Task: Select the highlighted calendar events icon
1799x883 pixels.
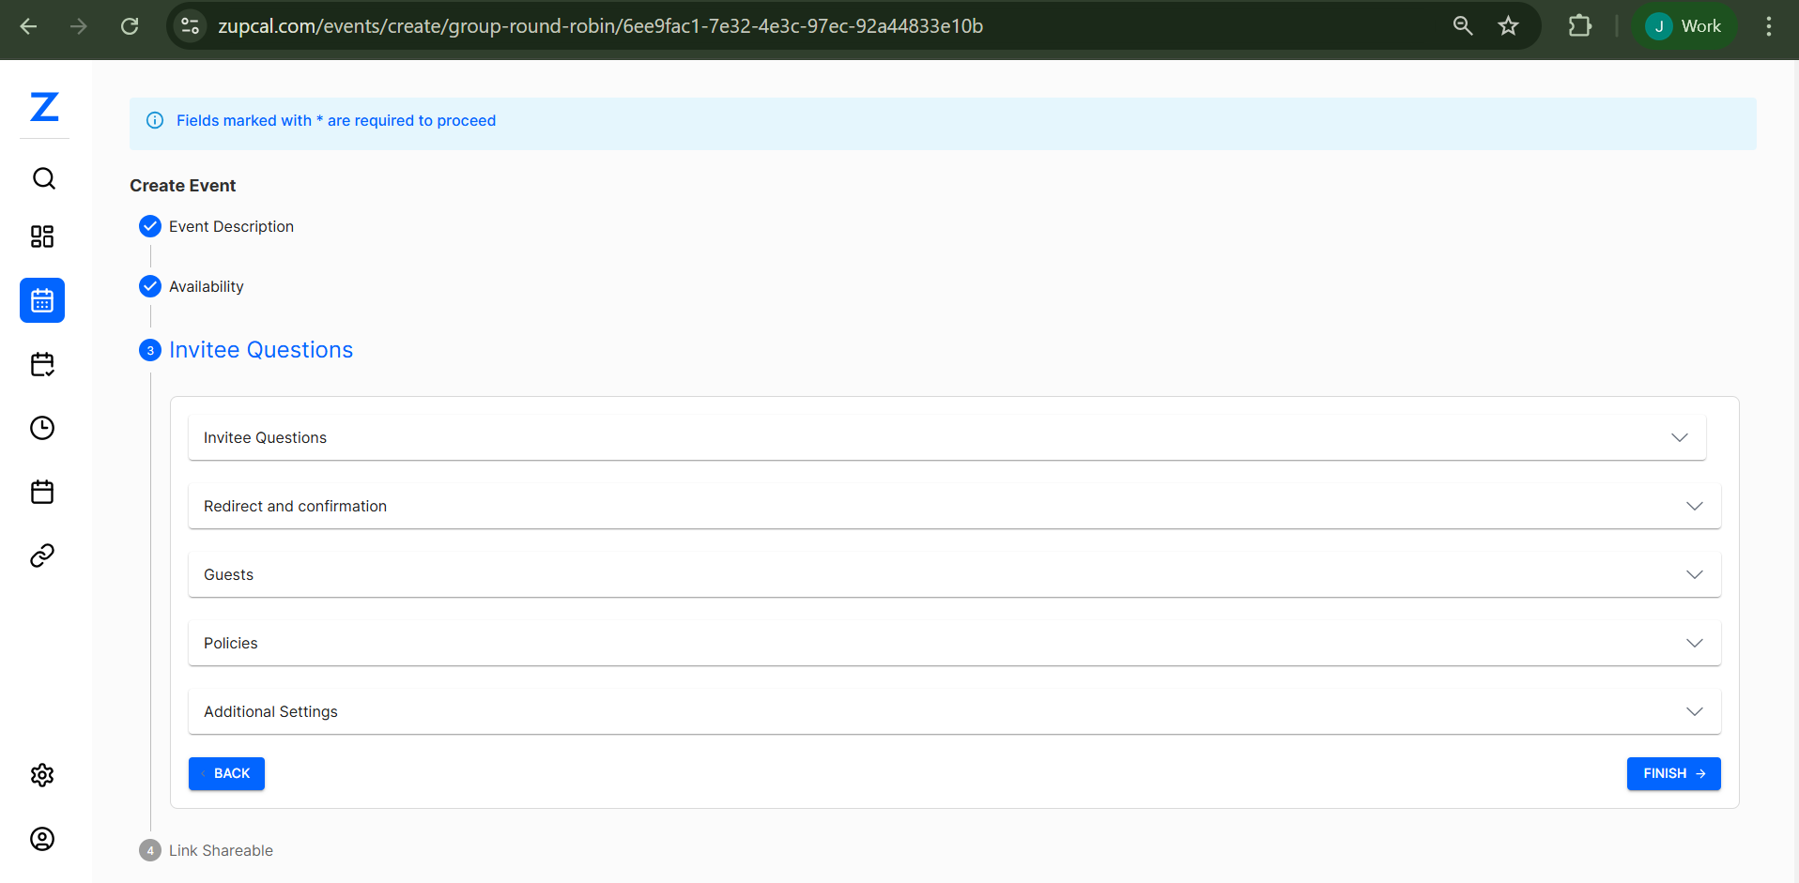Action: 42,300
